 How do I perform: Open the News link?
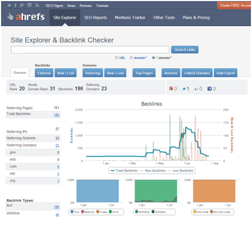(x=71, y=6)
